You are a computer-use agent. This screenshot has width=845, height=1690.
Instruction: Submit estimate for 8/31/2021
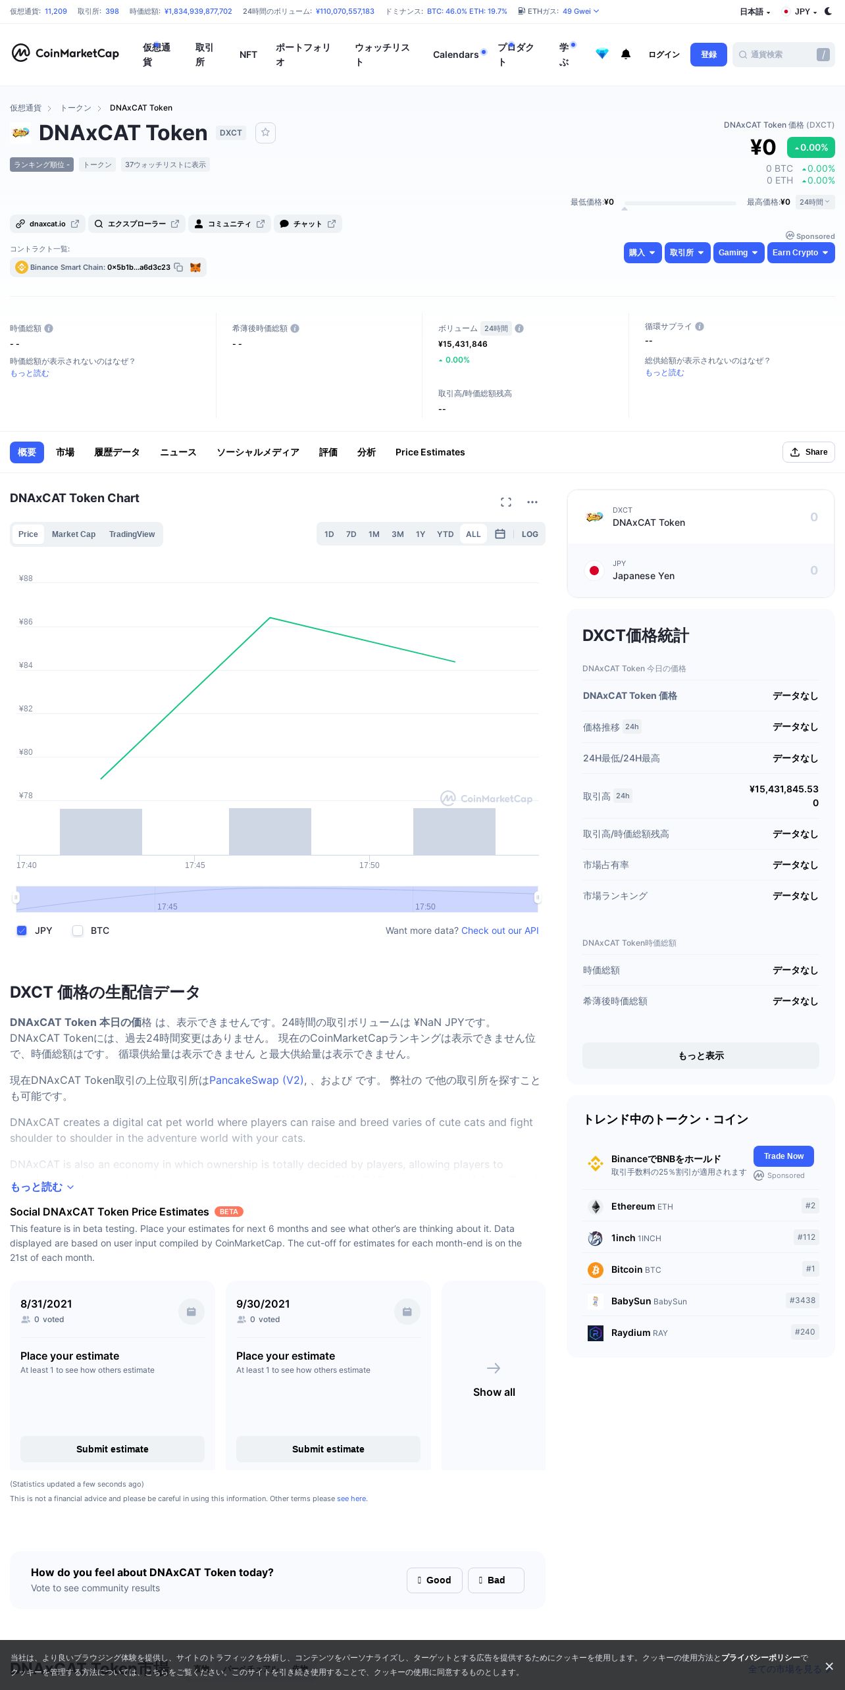tap(113, 1449)
